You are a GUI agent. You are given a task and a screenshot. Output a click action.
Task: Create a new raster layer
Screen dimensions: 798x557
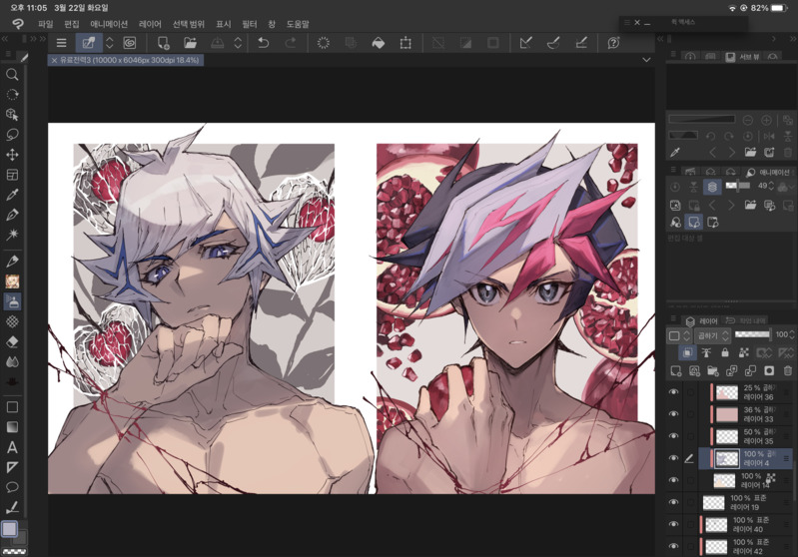pos(676,370)
